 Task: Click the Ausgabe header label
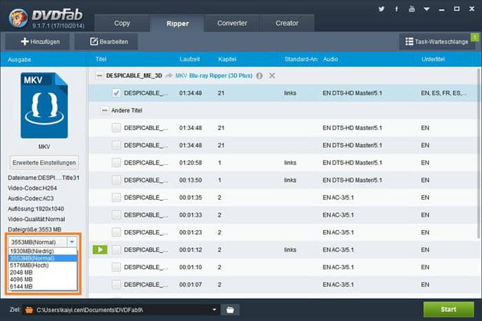[19, 60]
